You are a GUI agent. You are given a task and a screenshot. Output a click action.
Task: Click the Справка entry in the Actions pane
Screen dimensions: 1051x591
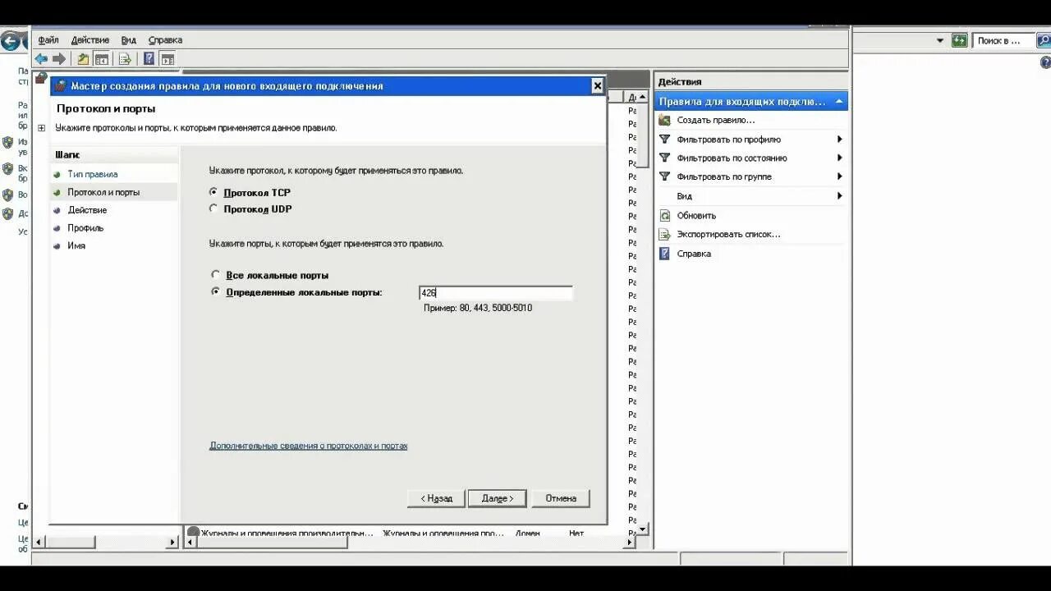(694, 254)
